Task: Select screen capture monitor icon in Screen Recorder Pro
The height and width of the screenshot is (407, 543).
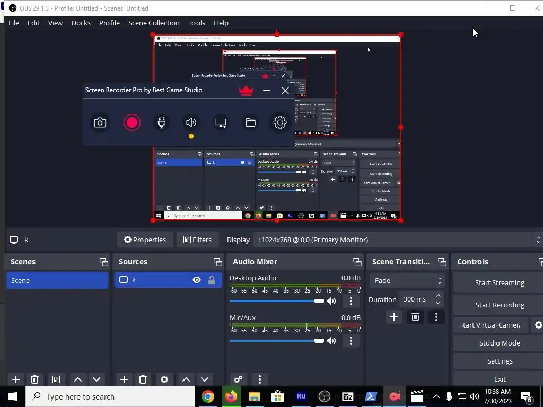Action: pyautogui.click(x=221, y=122)
